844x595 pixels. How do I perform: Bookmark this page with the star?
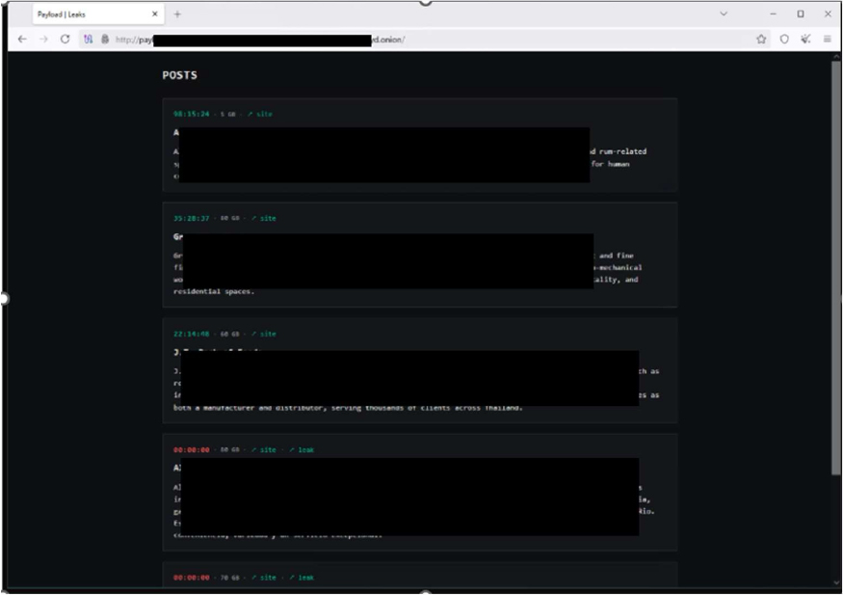tap(761, 39)
